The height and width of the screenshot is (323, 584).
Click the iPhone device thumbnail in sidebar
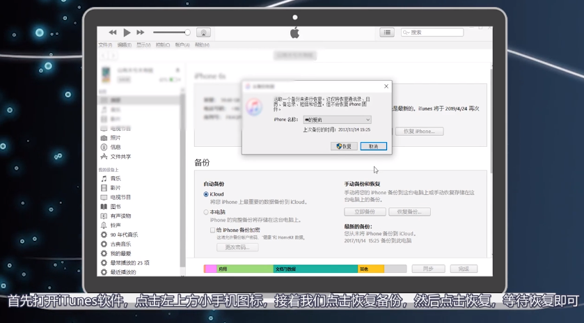pyautogui.click(x=106, y=75)
